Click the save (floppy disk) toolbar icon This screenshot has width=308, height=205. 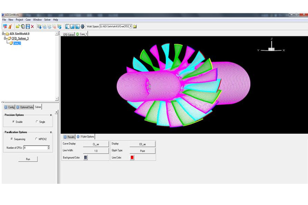(x=27, y=27)
